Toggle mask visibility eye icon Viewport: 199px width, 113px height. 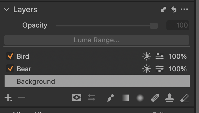[x=77, y=97]
